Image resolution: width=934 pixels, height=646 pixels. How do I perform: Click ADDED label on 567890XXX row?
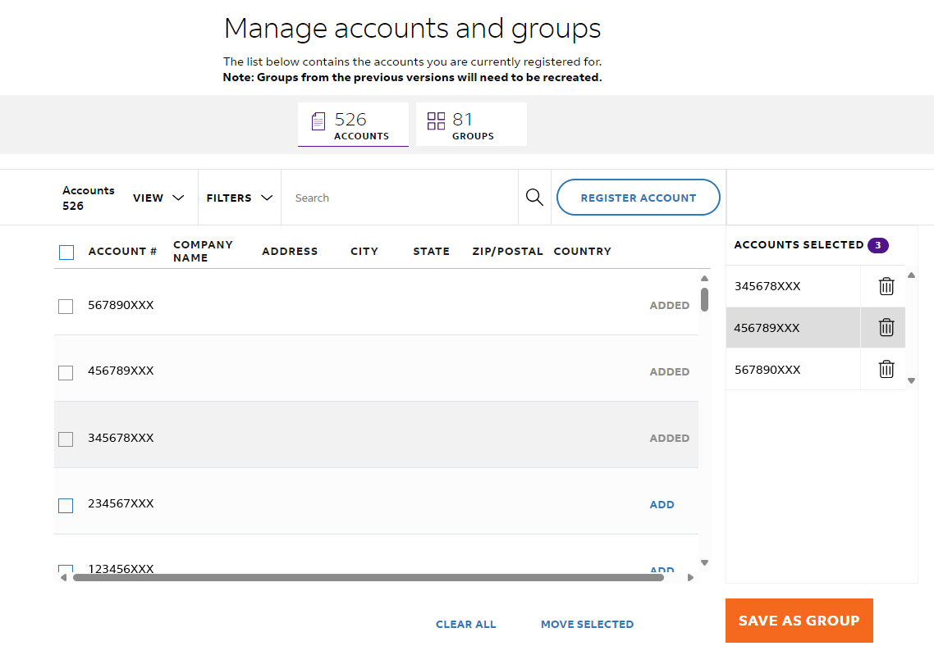click(670, 305)
